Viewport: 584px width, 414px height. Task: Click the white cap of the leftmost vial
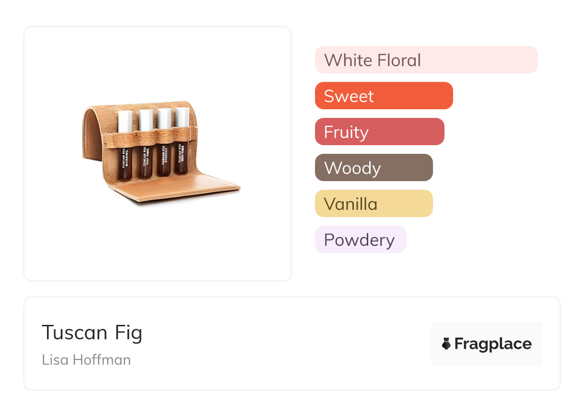point(125,121)
